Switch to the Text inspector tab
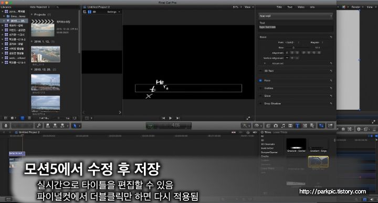The width and height of the screenshot is (378, 203). point(289,7)
